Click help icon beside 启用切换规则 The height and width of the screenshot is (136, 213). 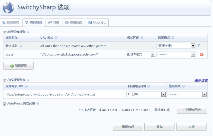tap(28, 32)
